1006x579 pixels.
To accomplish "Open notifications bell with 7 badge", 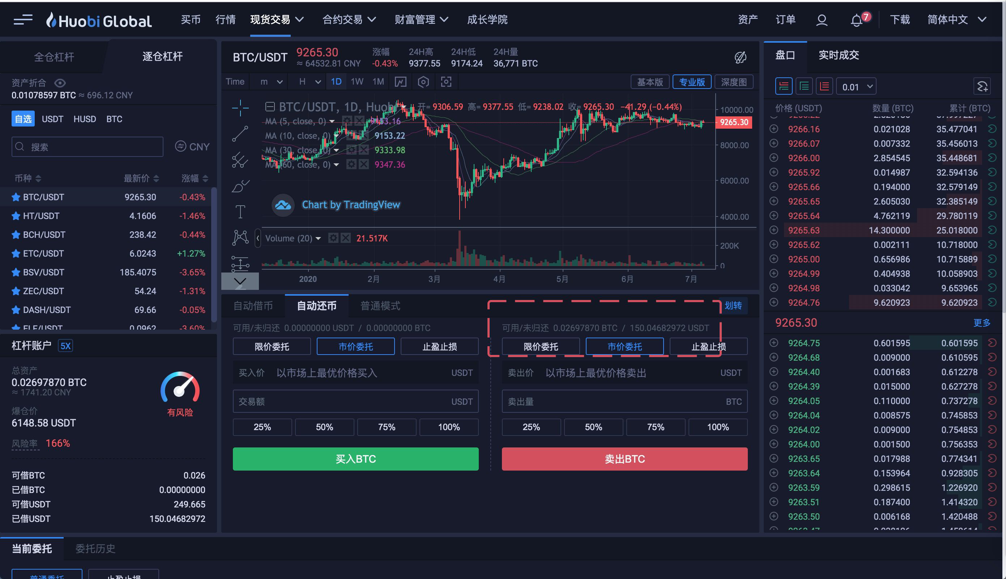I will (856, 20).
